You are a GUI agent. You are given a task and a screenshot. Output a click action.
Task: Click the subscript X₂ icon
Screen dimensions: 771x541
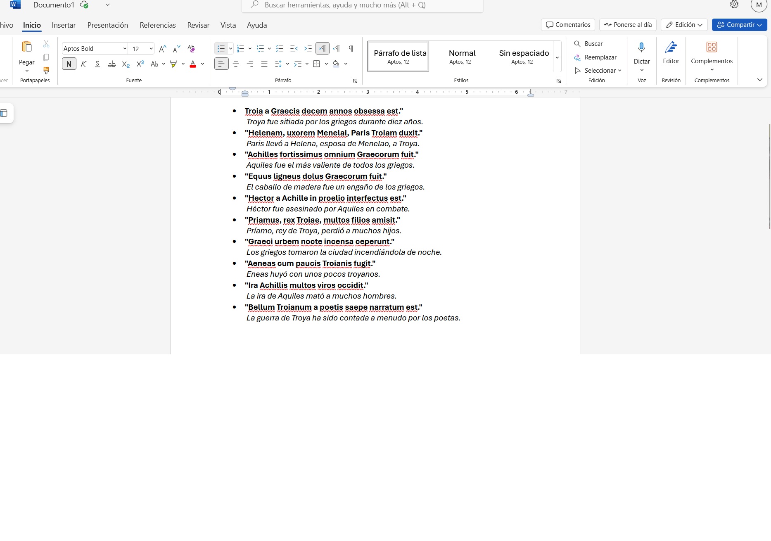point(126,64)
